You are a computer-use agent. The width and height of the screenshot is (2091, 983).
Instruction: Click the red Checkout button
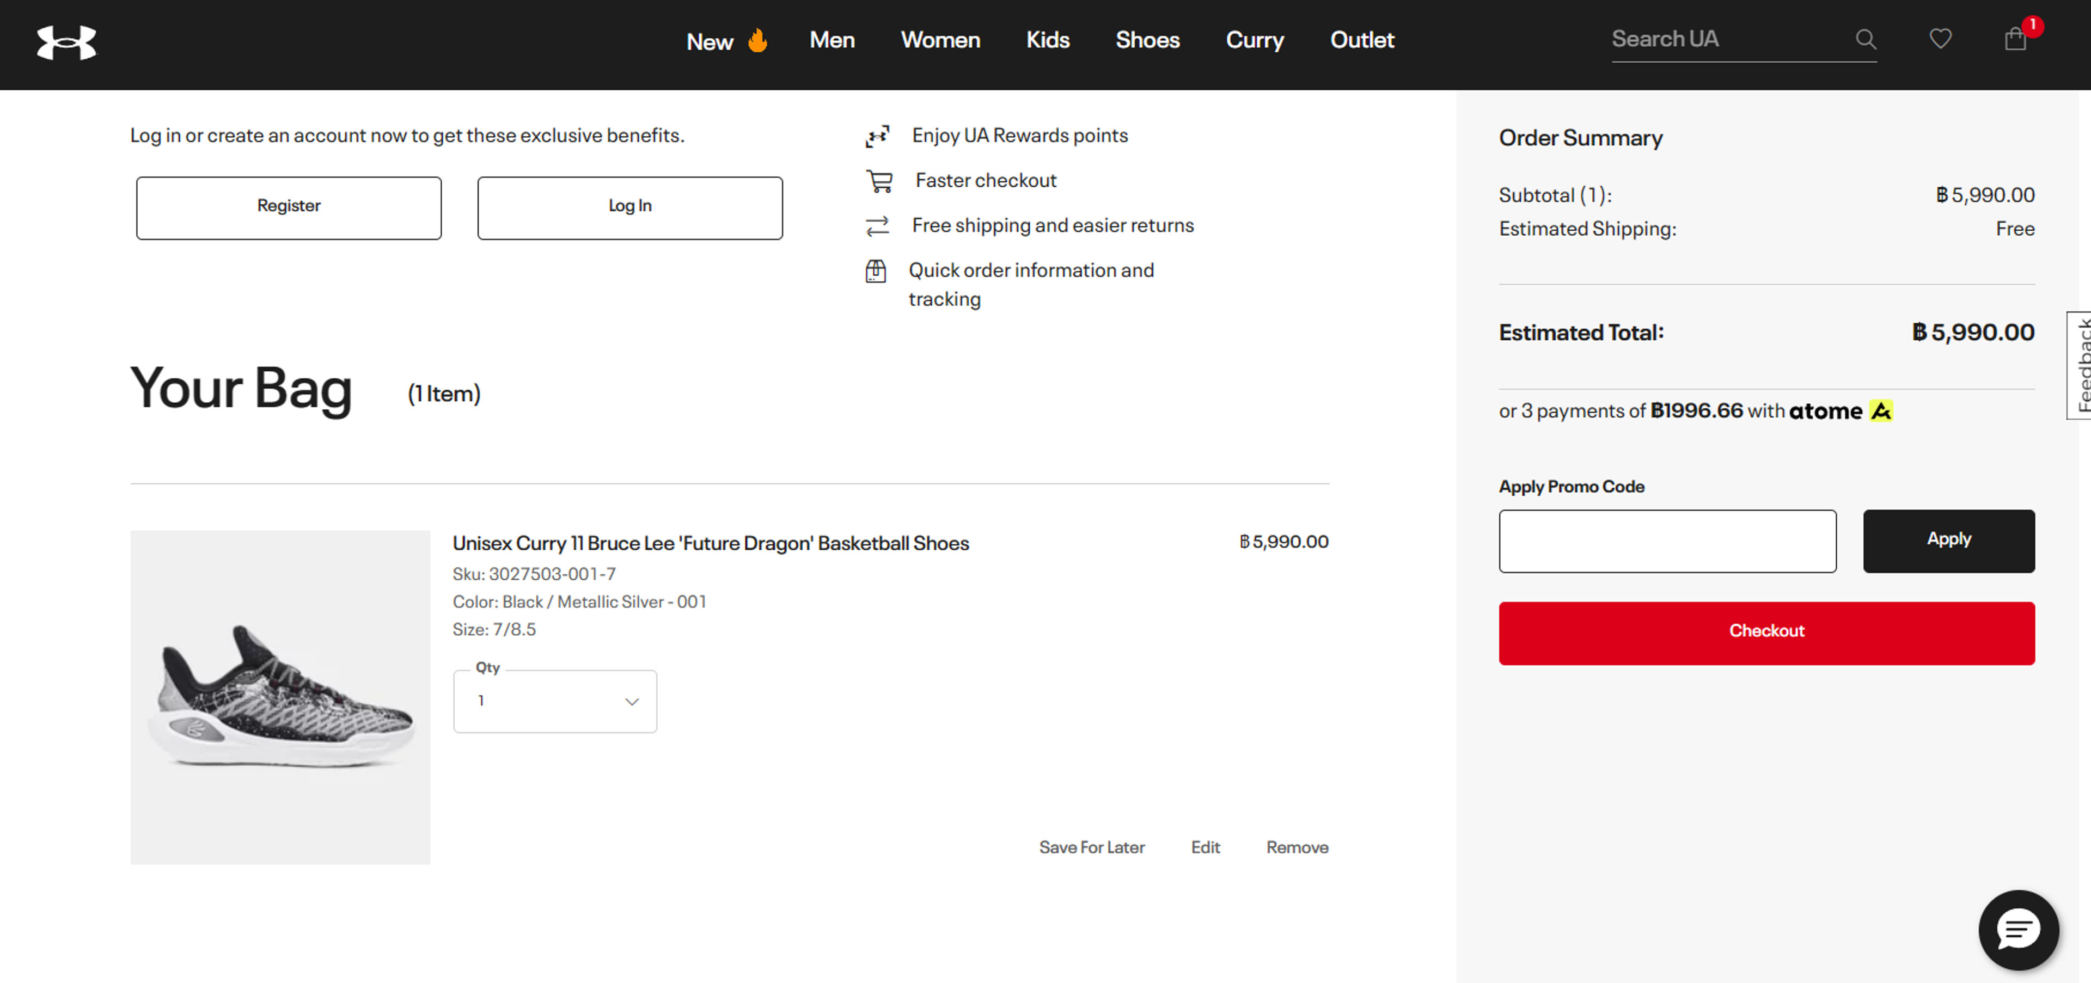pyautogui.click(x=1766, y=634)
